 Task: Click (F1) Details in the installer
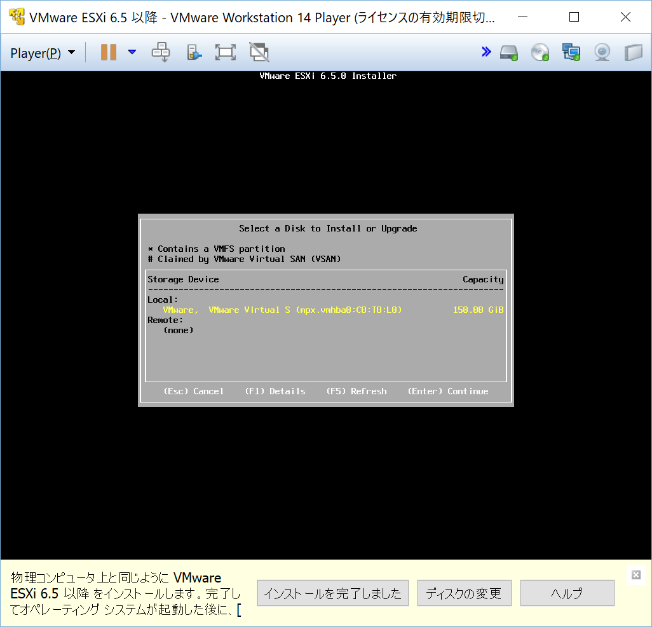275,391
